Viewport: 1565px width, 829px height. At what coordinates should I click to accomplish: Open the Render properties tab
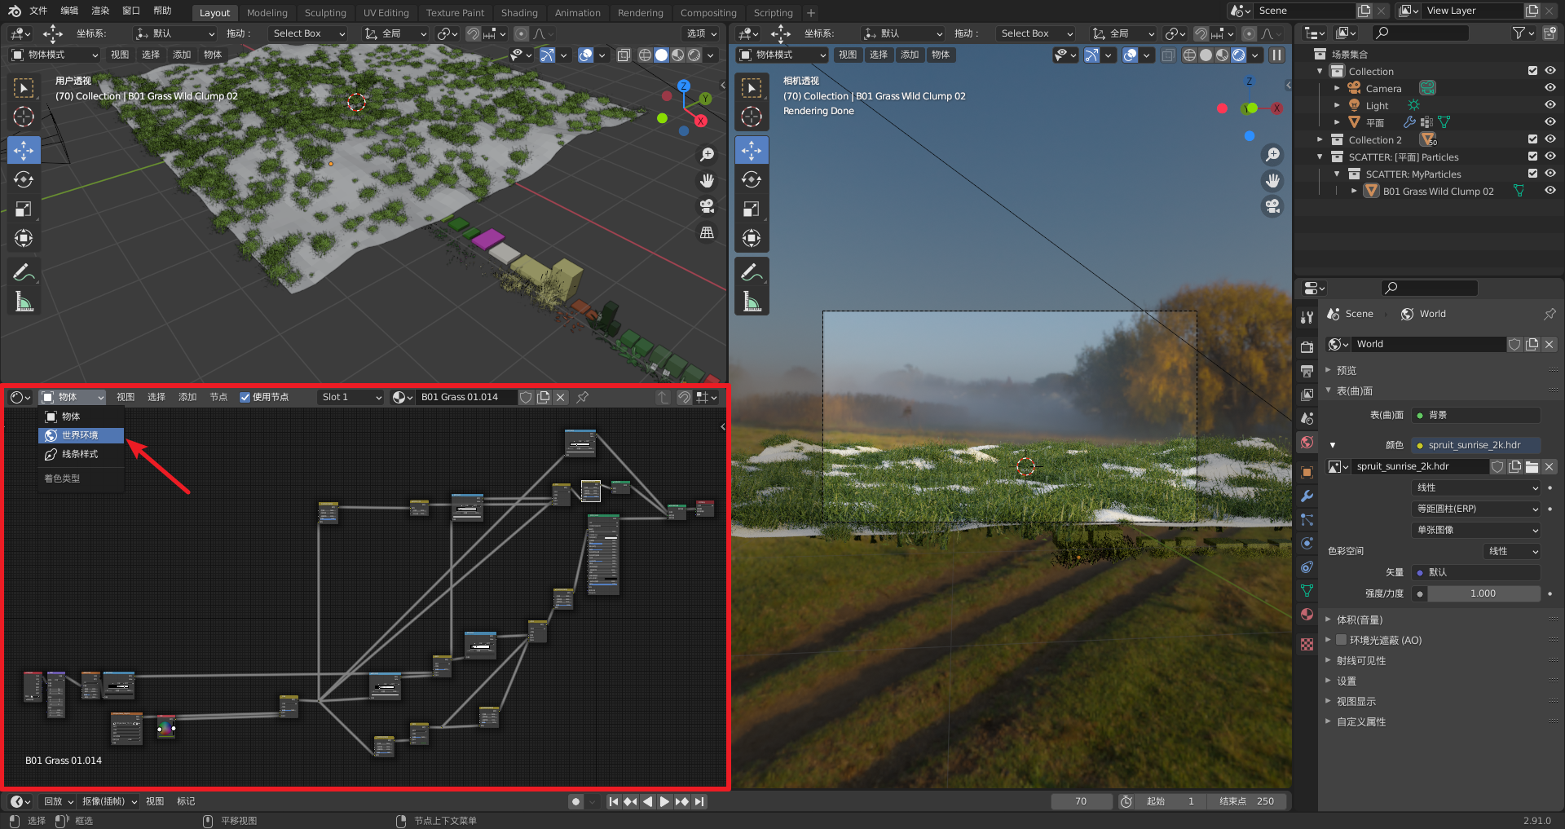pos(1307,346)
